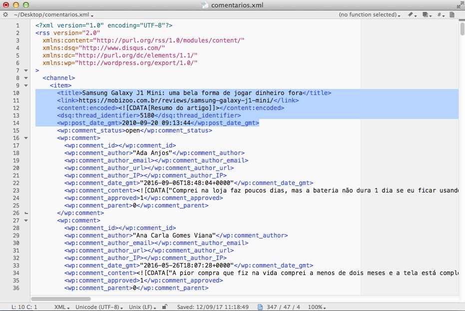Screen dimensions: 465x311
Task: Open the text options gear menu
Action: (5, 14)
